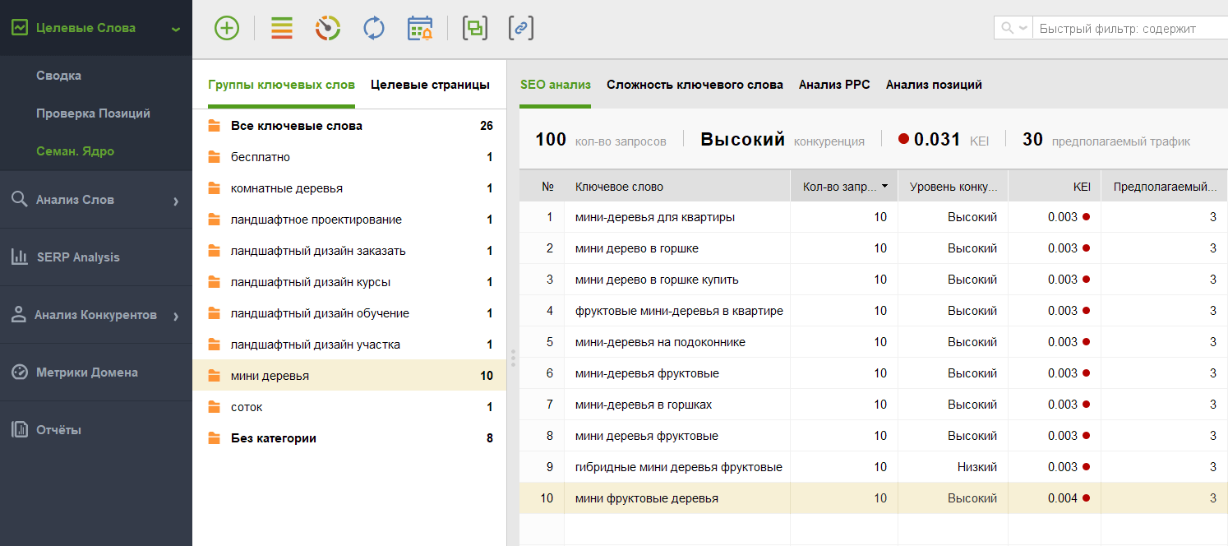Click the speedometer gauge toolbar icon
Screen dimensions: 1228x546
(x=328, y=28)
